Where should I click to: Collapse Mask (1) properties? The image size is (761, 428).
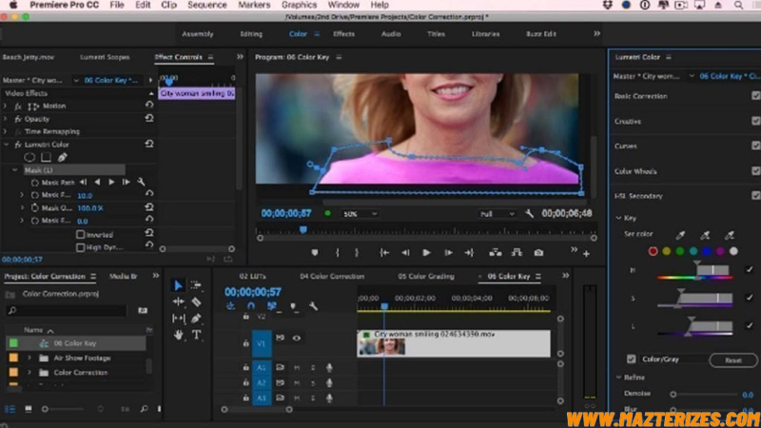[15, 170]
